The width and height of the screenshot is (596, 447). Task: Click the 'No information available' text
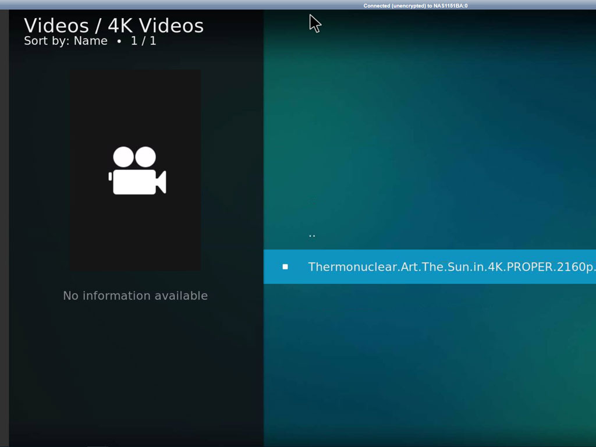point(135,296)
